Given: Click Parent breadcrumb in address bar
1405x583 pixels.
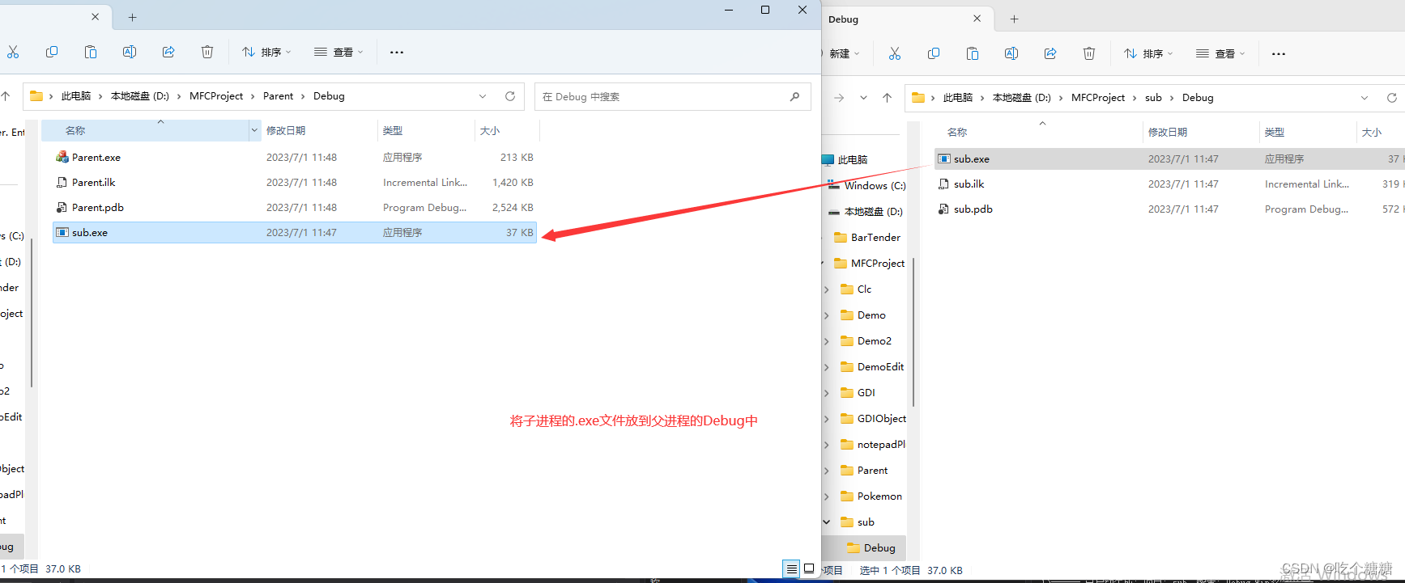Looking at the screenshot, I should 278,96.
